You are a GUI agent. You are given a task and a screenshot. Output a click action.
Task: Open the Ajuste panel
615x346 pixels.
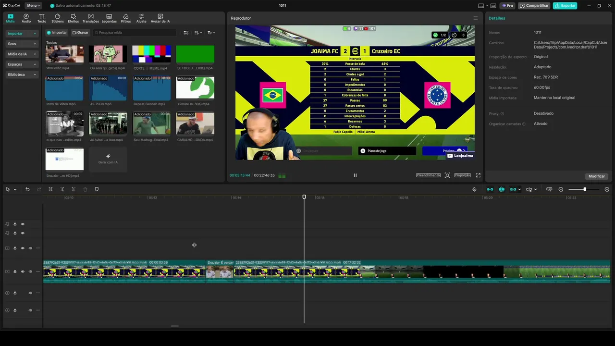click(141, 18)
